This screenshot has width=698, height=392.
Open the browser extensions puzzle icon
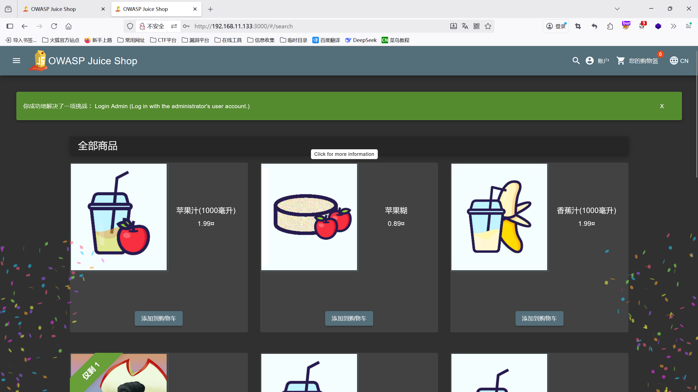click(610, 26)
